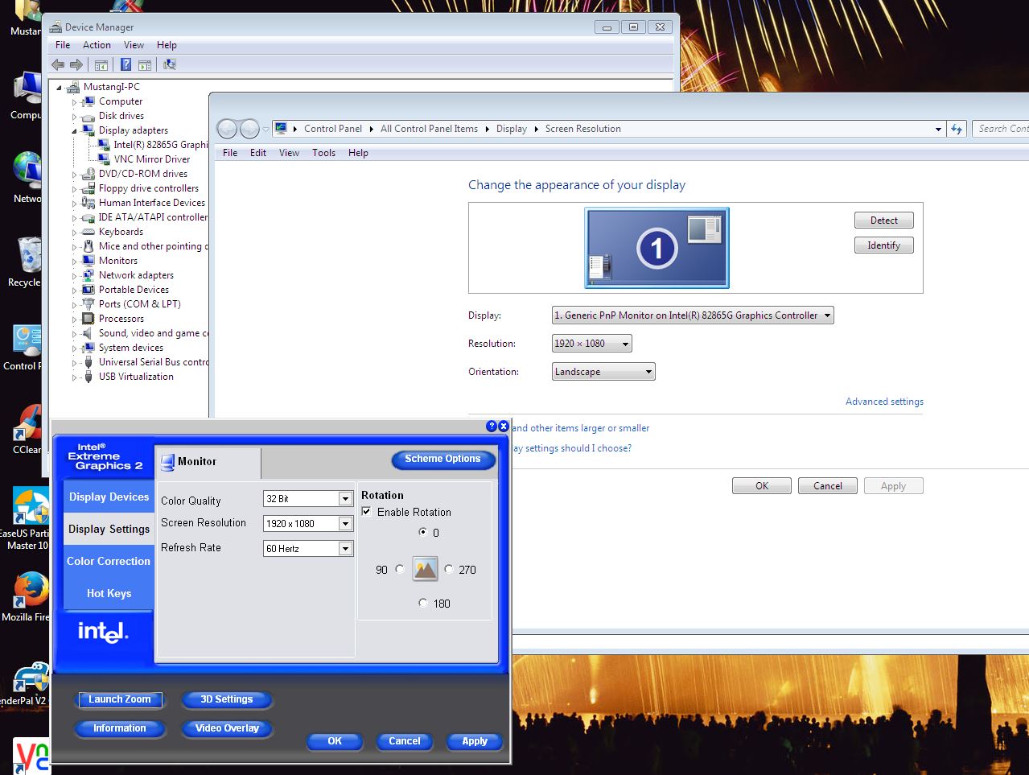1029x775 pixels.
Task: Click the Advanced settings link
Action: pyautogui.click(x=884, y=402)
